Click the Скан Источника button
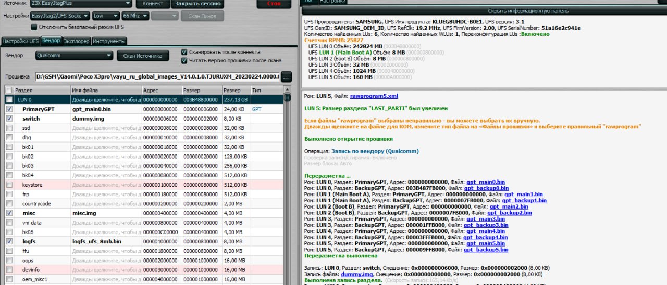This screenshot has height=285, width=667. [x=143, y=56]
